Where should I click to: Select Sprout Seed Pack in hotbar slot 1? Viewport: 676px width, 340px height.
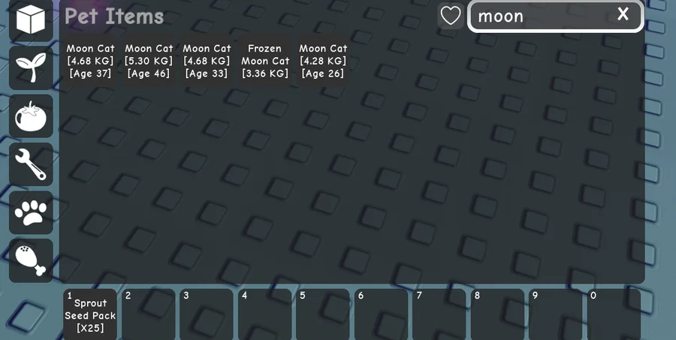pyautogui.click(x=90, y=314)
